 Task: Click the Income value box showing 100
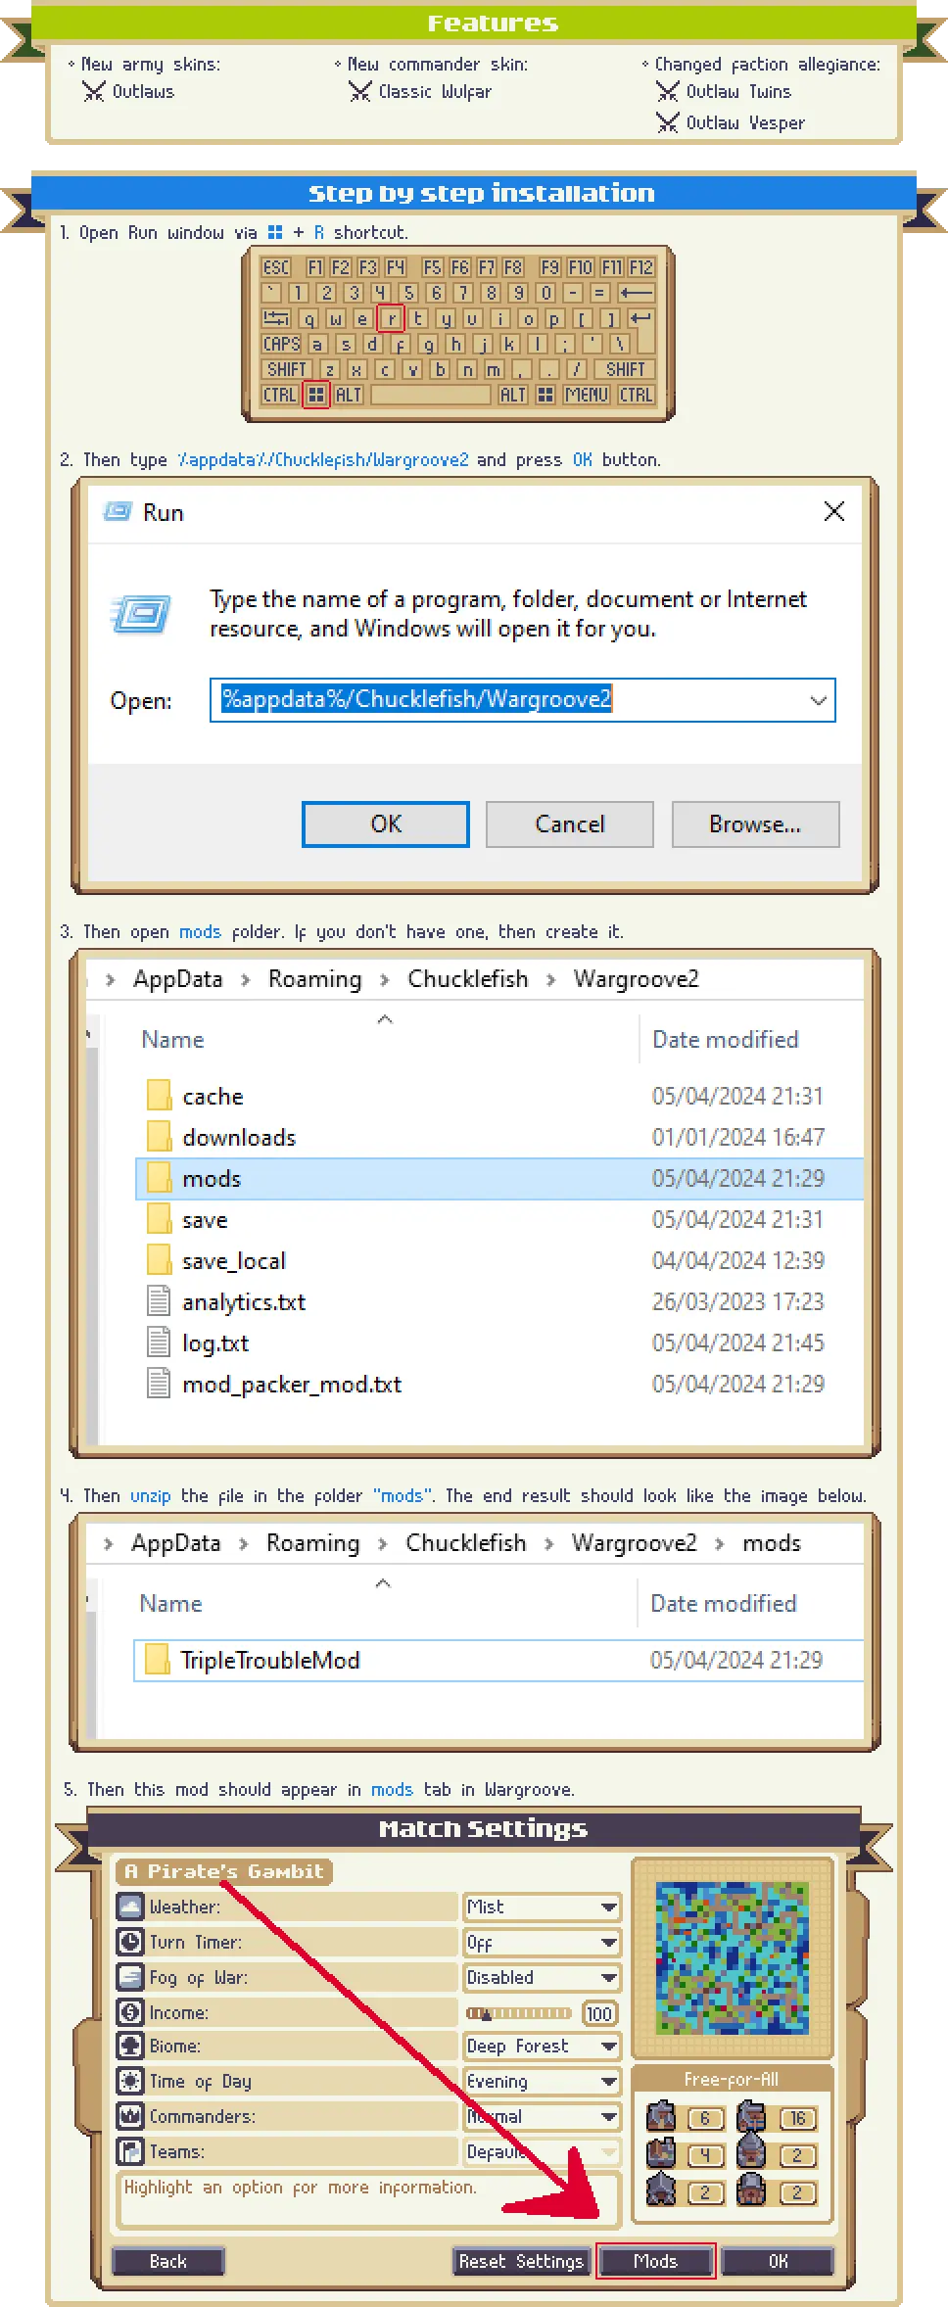point(599,2013)
